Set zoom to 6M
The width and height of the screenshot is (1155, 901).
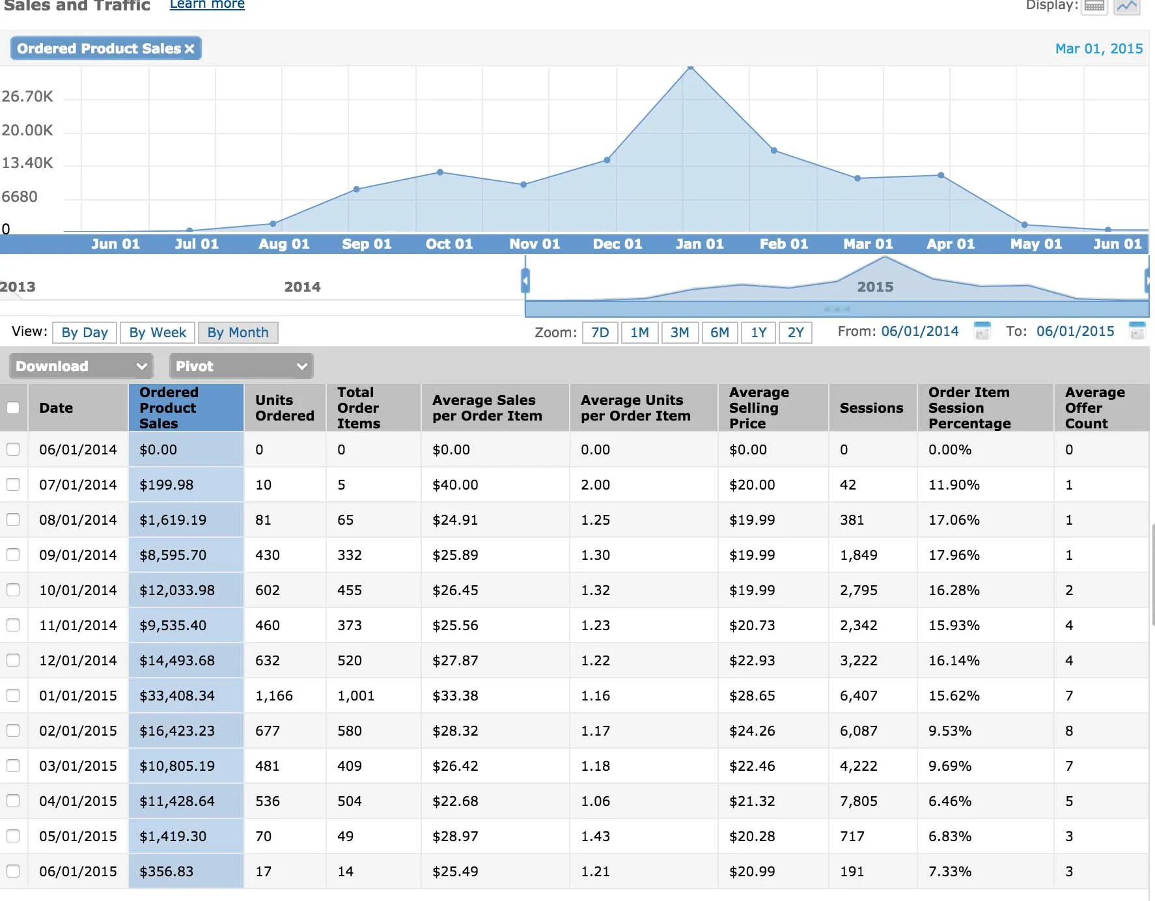[719, 333]
